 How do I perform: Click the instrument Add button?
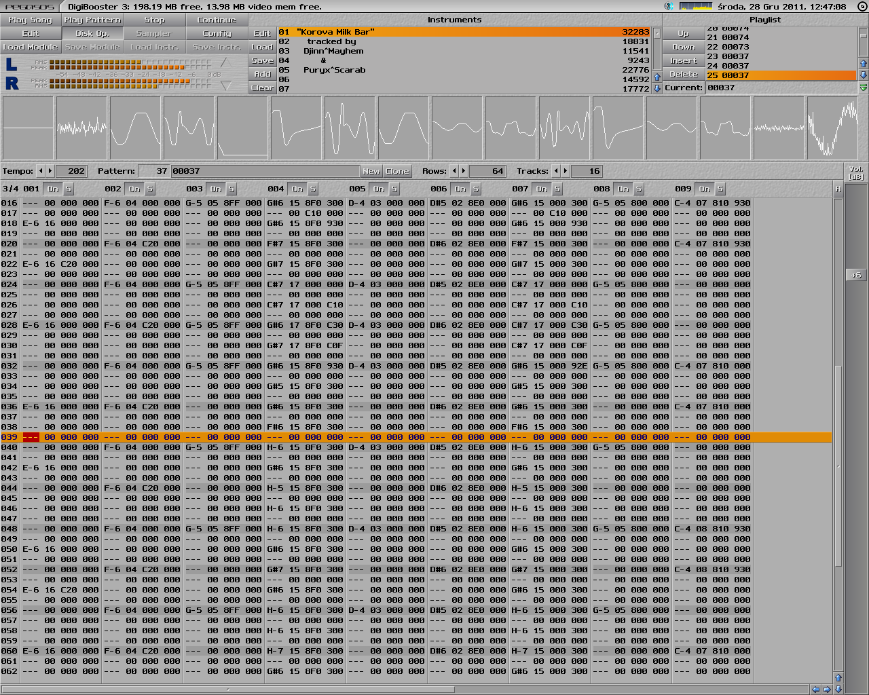click(263, 74)
